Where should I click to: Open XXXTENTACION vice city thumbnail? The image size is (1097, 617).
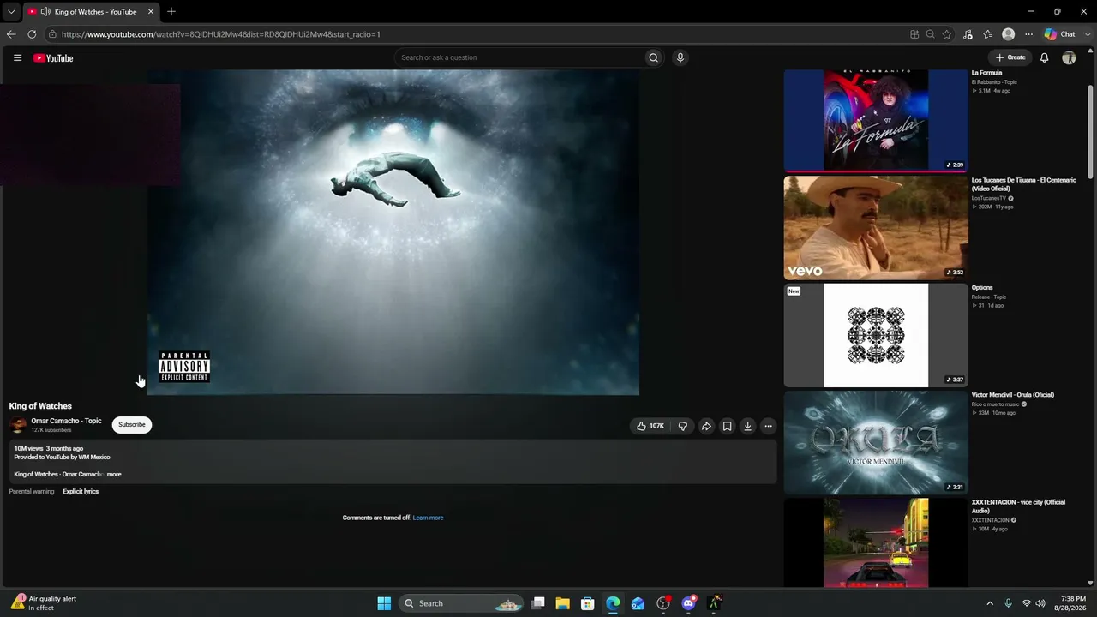(876, 543)
